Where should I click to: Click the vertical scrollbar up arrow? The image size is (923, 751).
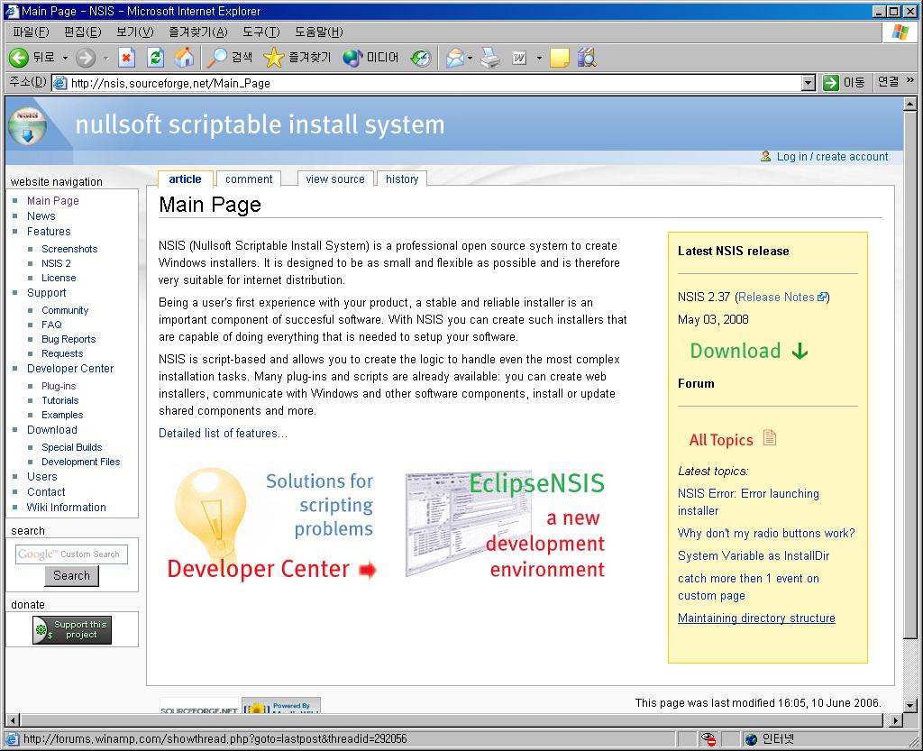(910, 105)
